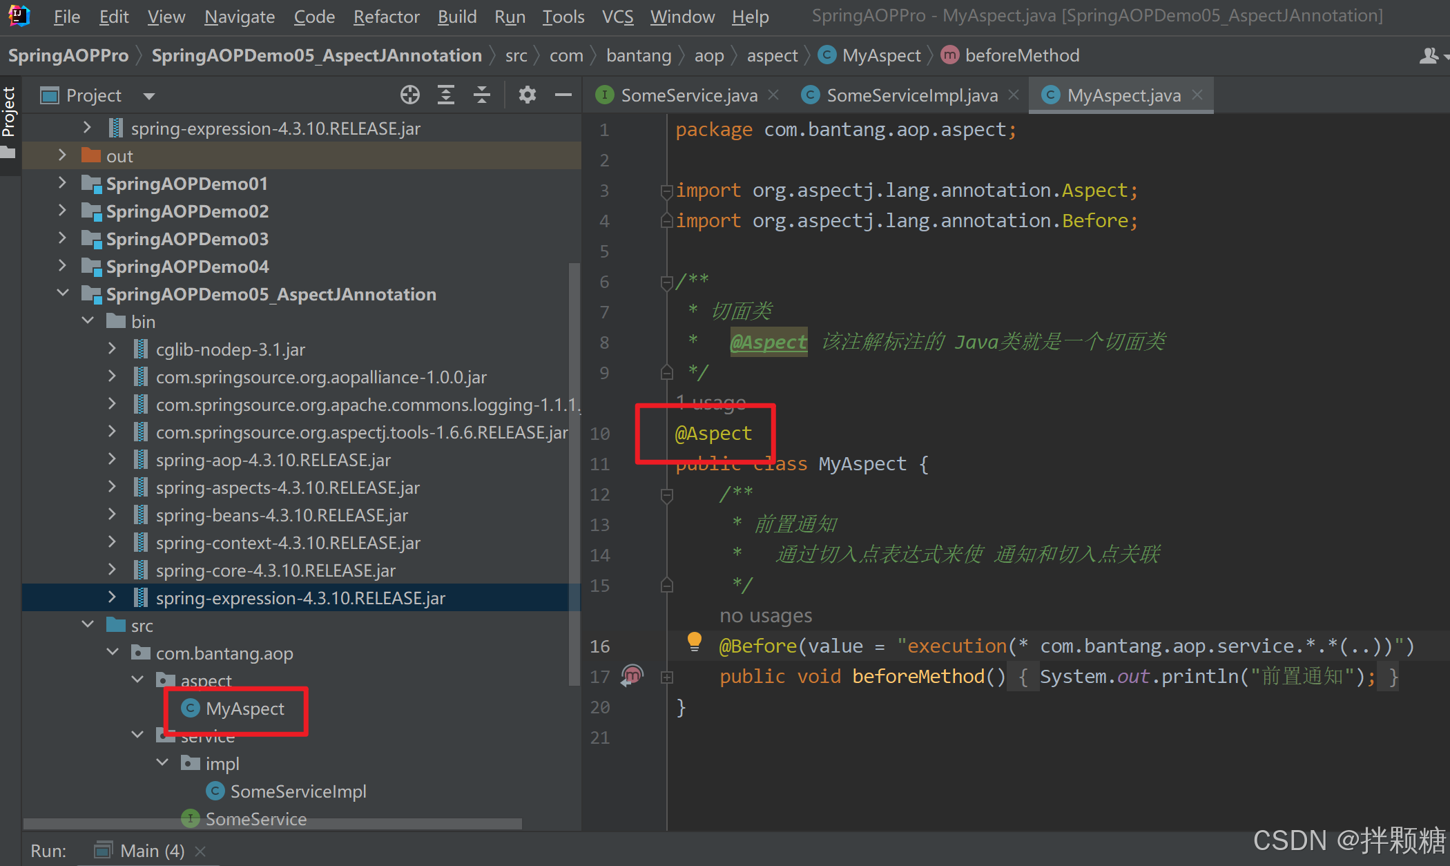Click the yellow intention light bulb icon

694,642
